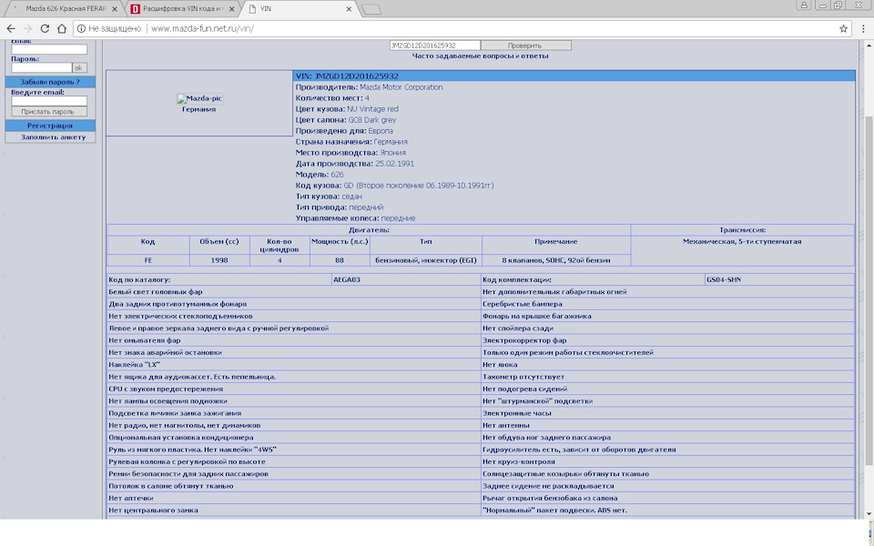Click the browser back arrow
This screenshot has width=874, height=546.
pos(11,28)
